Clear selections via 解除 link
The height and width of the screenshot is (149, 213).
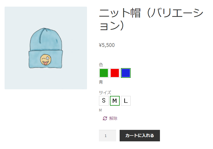pos(113,118)
